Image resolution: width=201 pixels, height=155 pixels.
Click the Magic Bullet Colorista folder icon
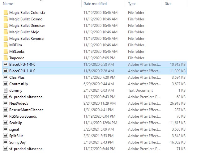(x=6, y=13)
